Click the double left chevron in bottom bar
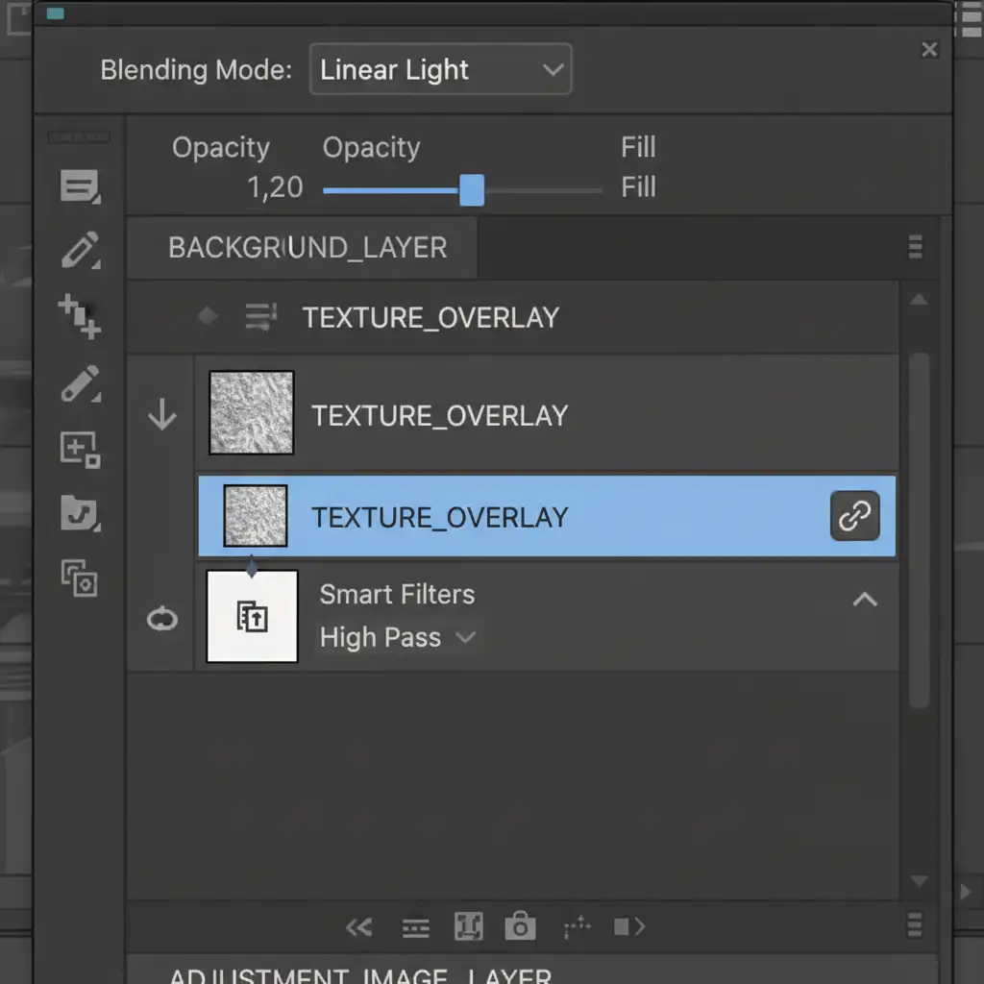This screenshot has height=984, width=984. 358,927
